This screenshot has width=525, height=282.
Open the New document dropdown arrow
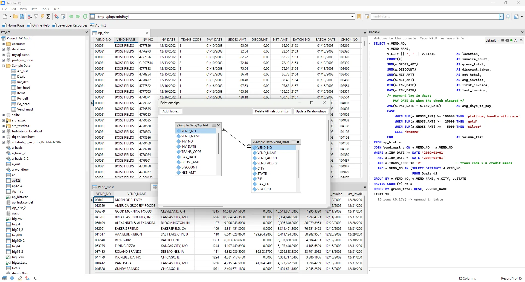(10, 17)
